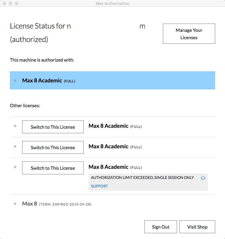Expand the first license under Other licenses
Screen dimensions: 225x239
(15, 126)
